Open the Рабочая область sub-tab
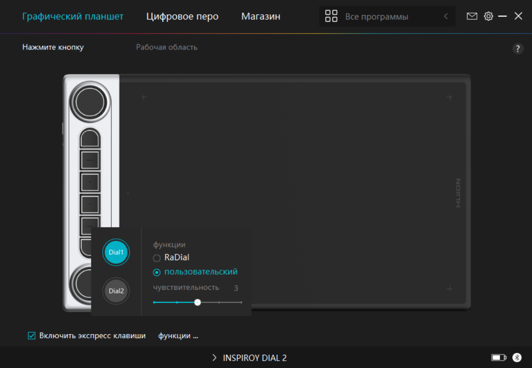 166,47
